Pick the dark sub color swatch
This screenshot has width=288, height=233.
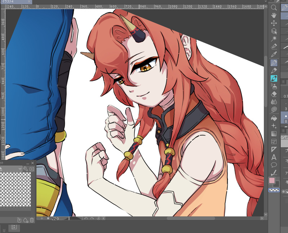point(277,184)
